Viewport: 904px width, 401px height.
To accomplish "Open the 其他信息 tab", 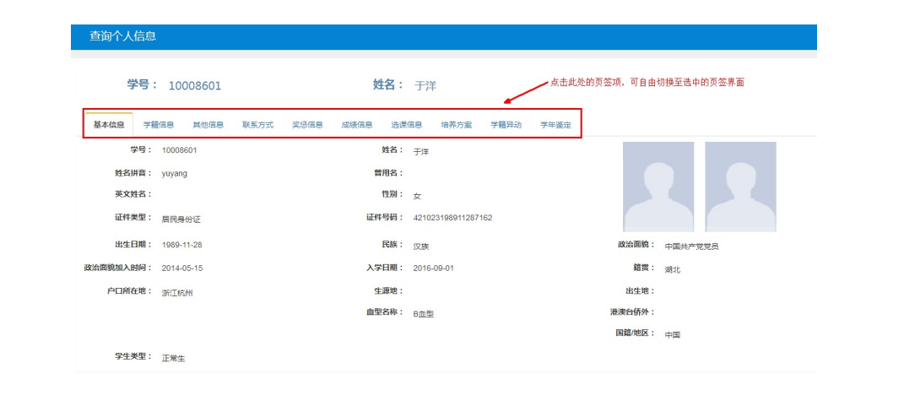I will (208, 125).
